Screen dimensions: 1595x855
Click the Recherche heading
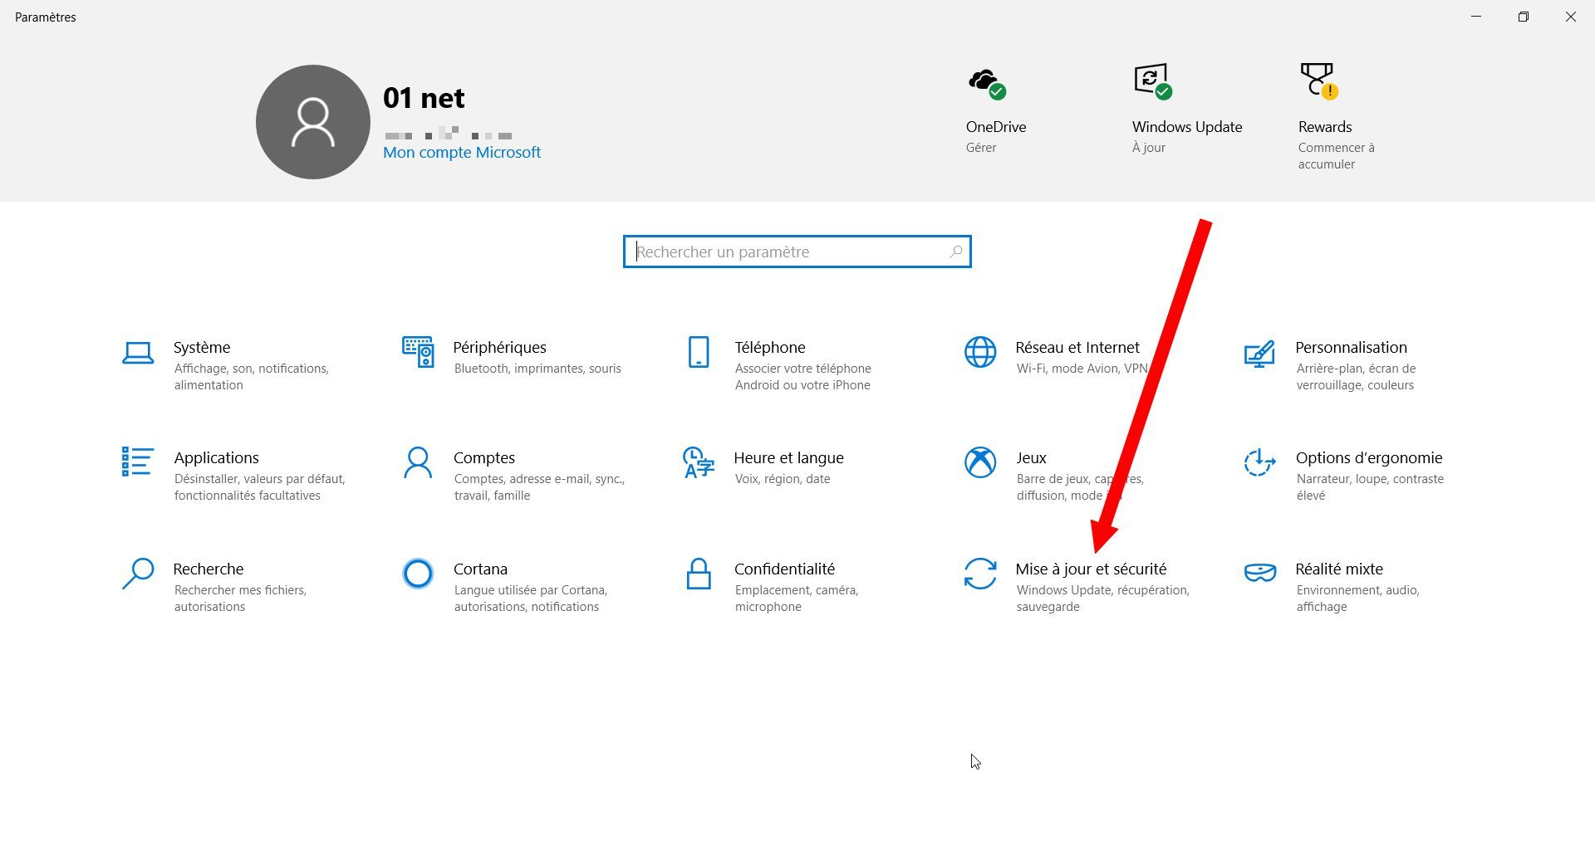(209, 569)
